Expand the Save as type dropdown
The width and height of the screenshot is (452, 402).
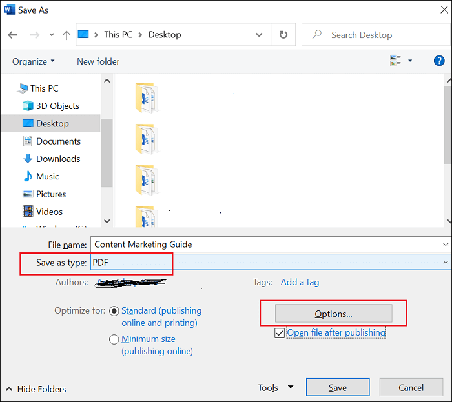tap(445, 262)
